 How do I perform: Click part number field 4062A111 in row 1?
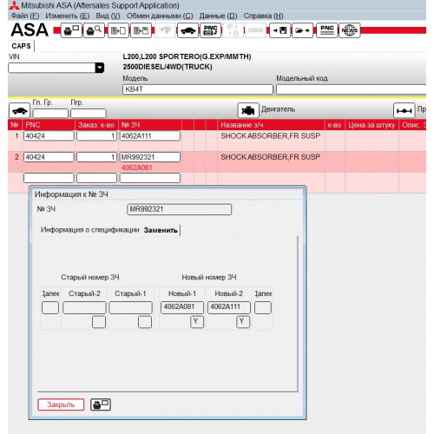click(150, 136)
